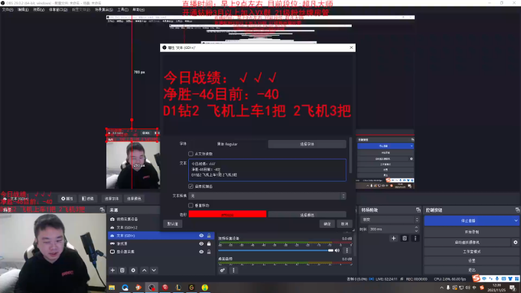Image resolution: width=521 pixels, height=293 pixels.
Task: Enable the vertical text checkbox
Action: 191,205
